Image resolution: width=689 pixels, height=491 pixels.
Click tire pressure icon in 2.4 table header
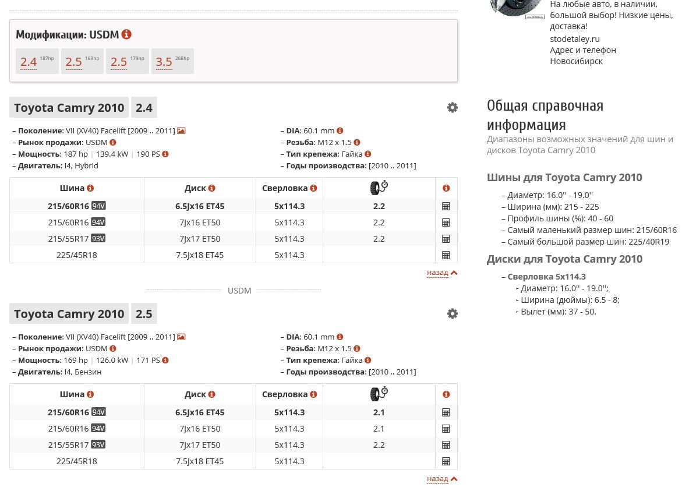(379, 188)
